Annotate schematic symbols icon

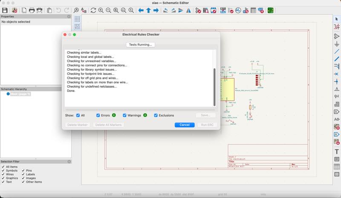(223, 10)
